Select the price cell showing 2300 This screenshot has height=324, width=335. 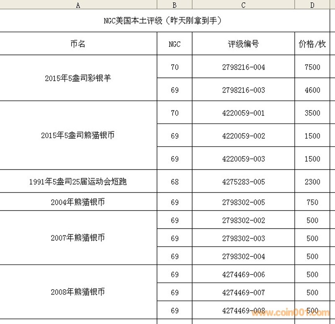[312, 182]
